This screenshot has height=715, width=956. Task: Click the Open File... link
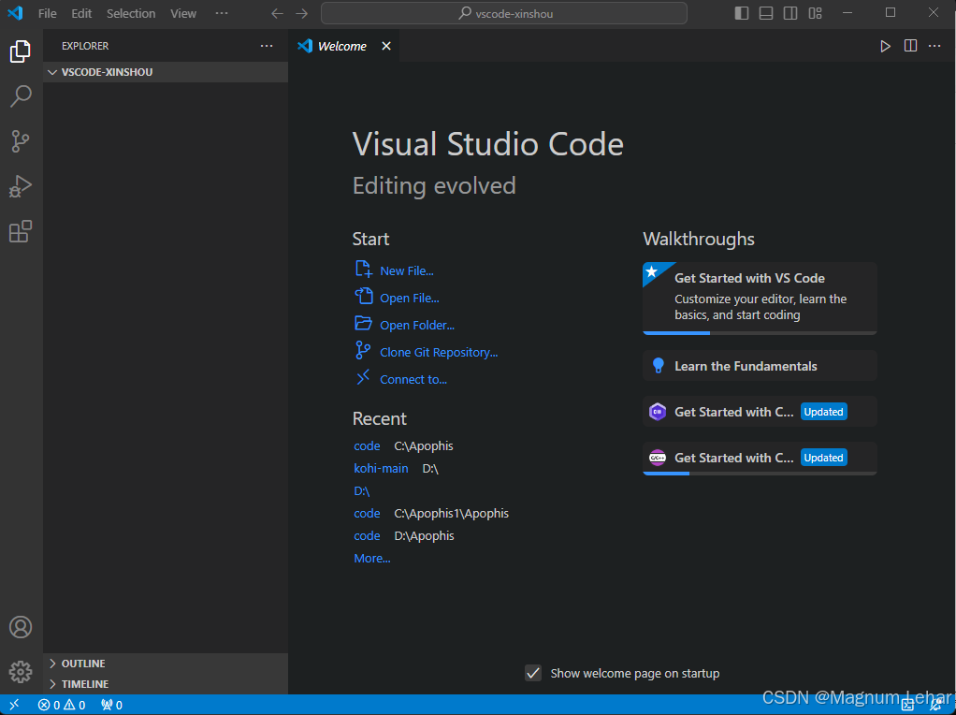pos(410,298)
